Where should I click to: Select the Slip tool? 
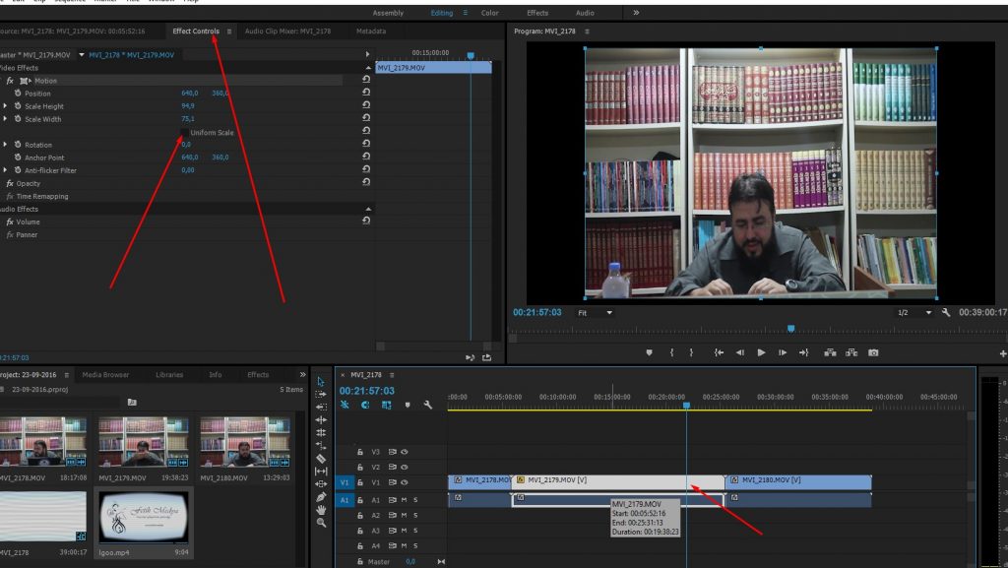[321, 471]
